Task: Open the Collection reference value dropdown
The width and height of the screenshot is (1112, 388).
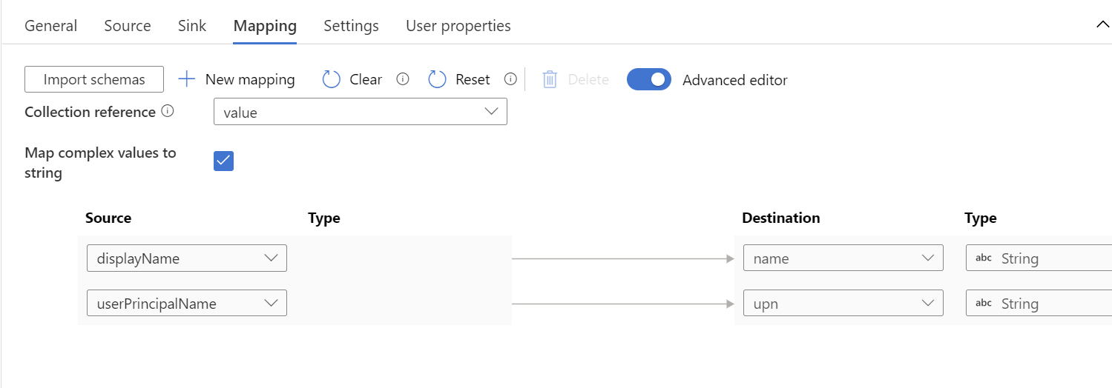Action: [361, 112]
